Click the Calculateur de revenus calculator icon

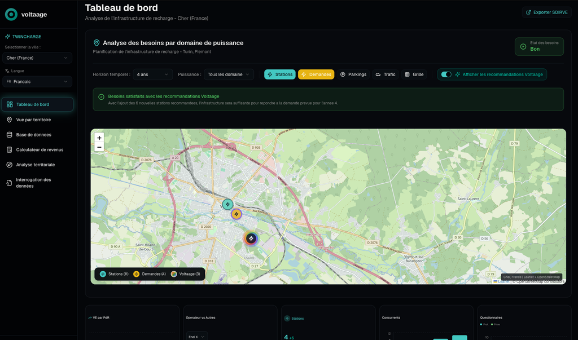9,149
